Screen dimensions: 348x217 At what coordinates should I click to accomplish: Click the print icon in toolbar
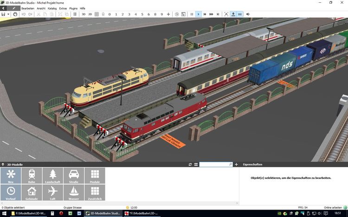[x=15, y=14]
